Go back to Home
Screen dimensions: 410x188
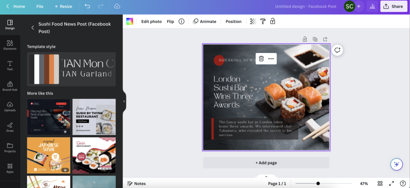click(x=16, y=6)
